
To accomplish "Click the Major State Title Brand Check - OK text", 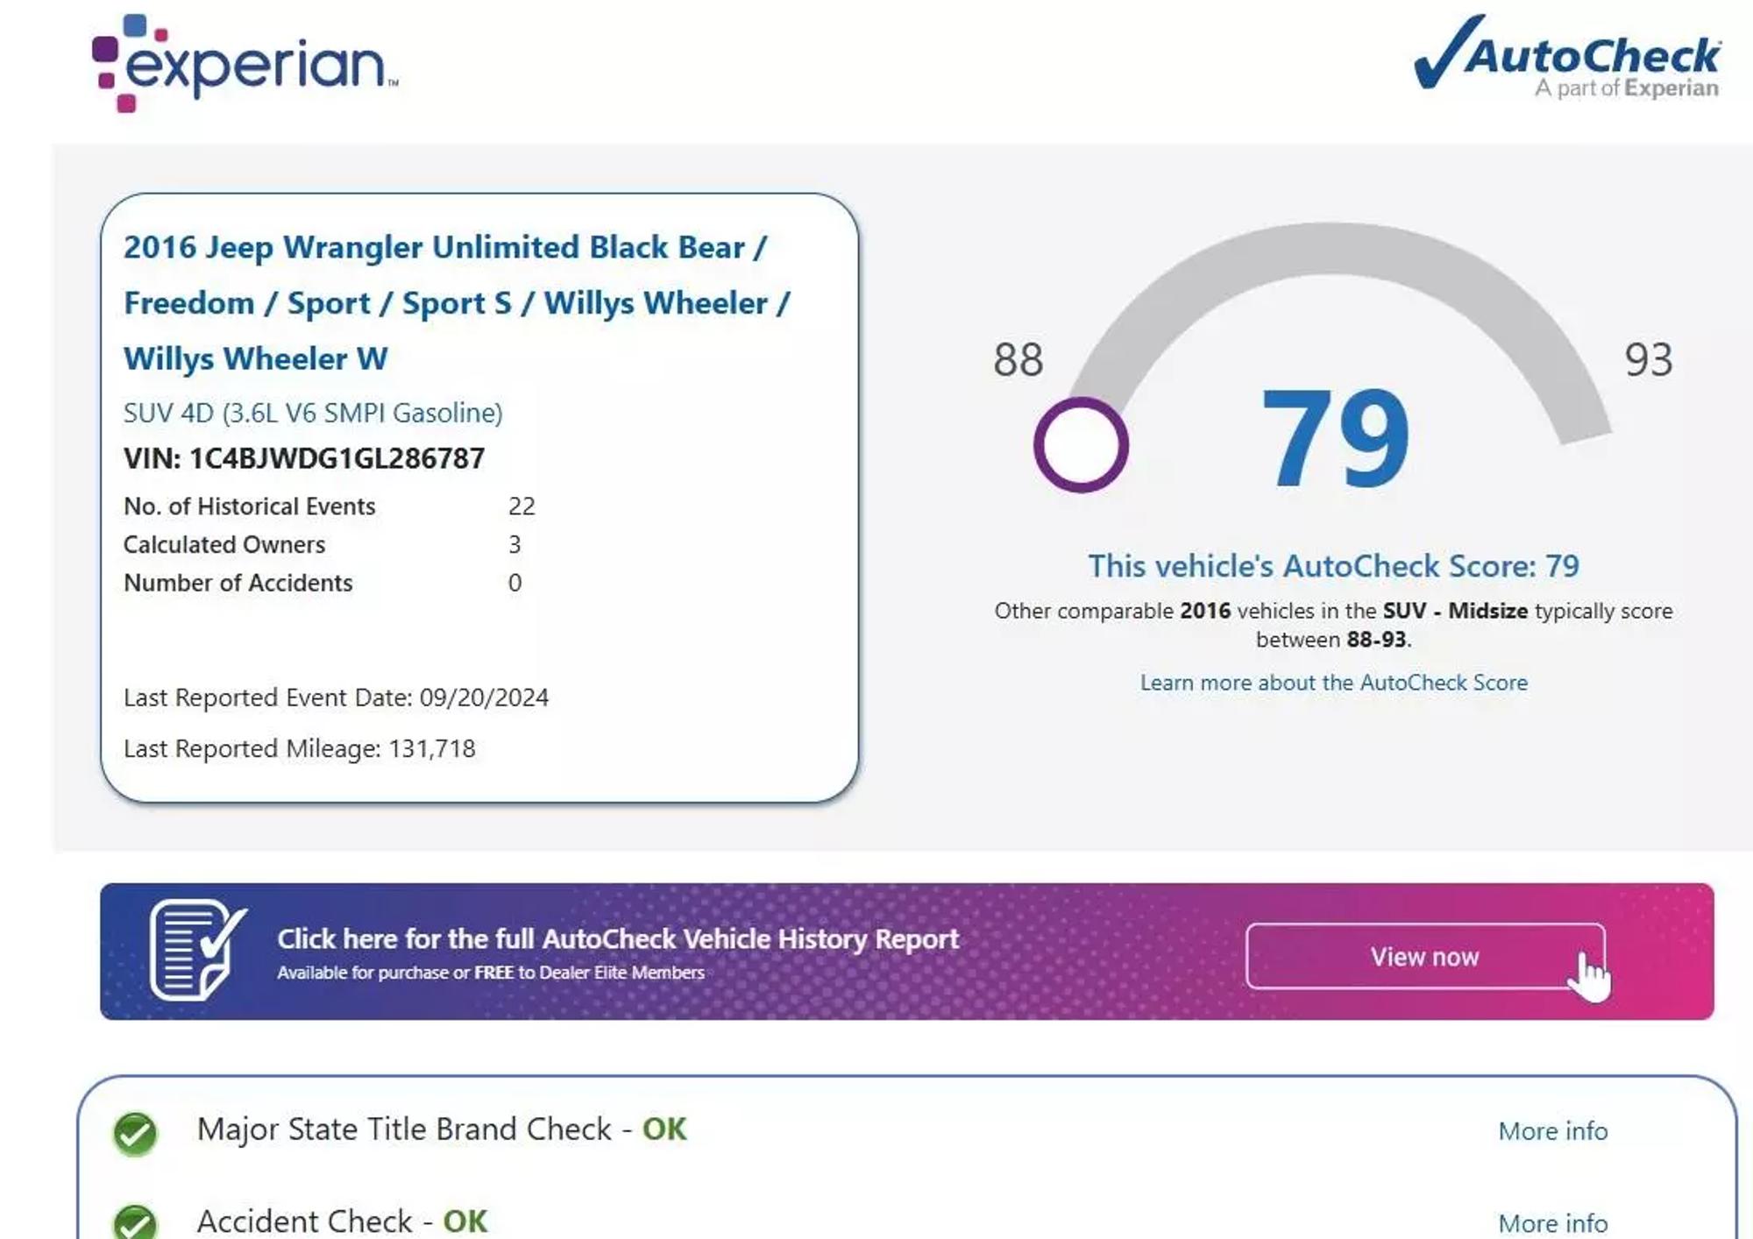I will pos(442,1129).
